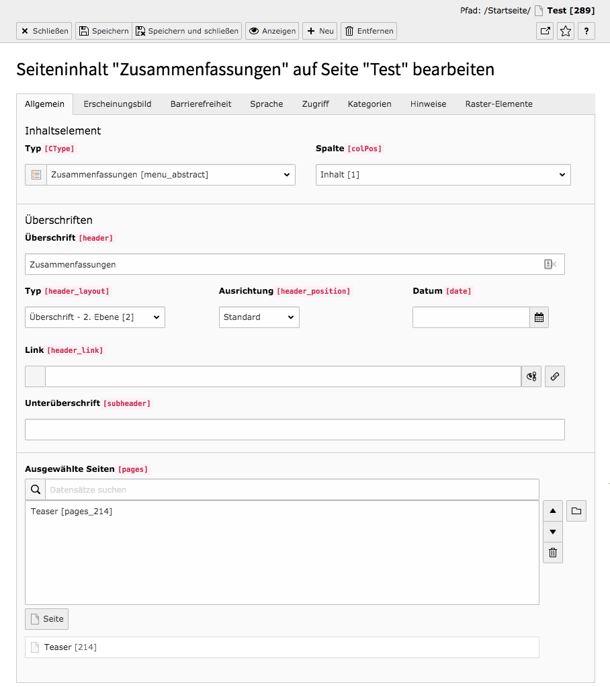The height and width of the screenshot is (687, 610).
Task: Open the help question mark icon
Action: tap(586, 31)
